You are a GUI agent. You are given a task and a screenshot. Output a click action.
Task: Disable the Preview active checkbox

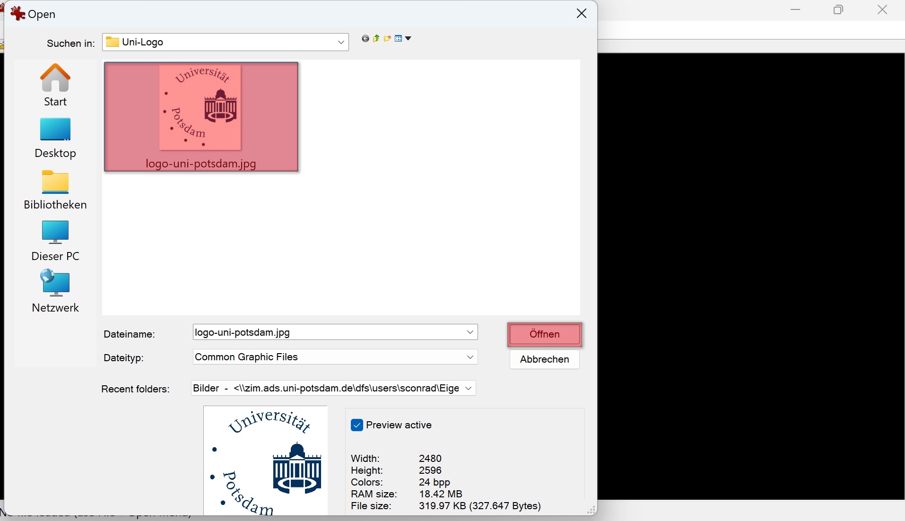click(357, 425)
